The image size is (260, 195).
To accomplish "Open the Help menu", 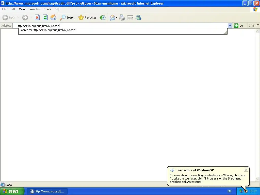I will [57, 9].
